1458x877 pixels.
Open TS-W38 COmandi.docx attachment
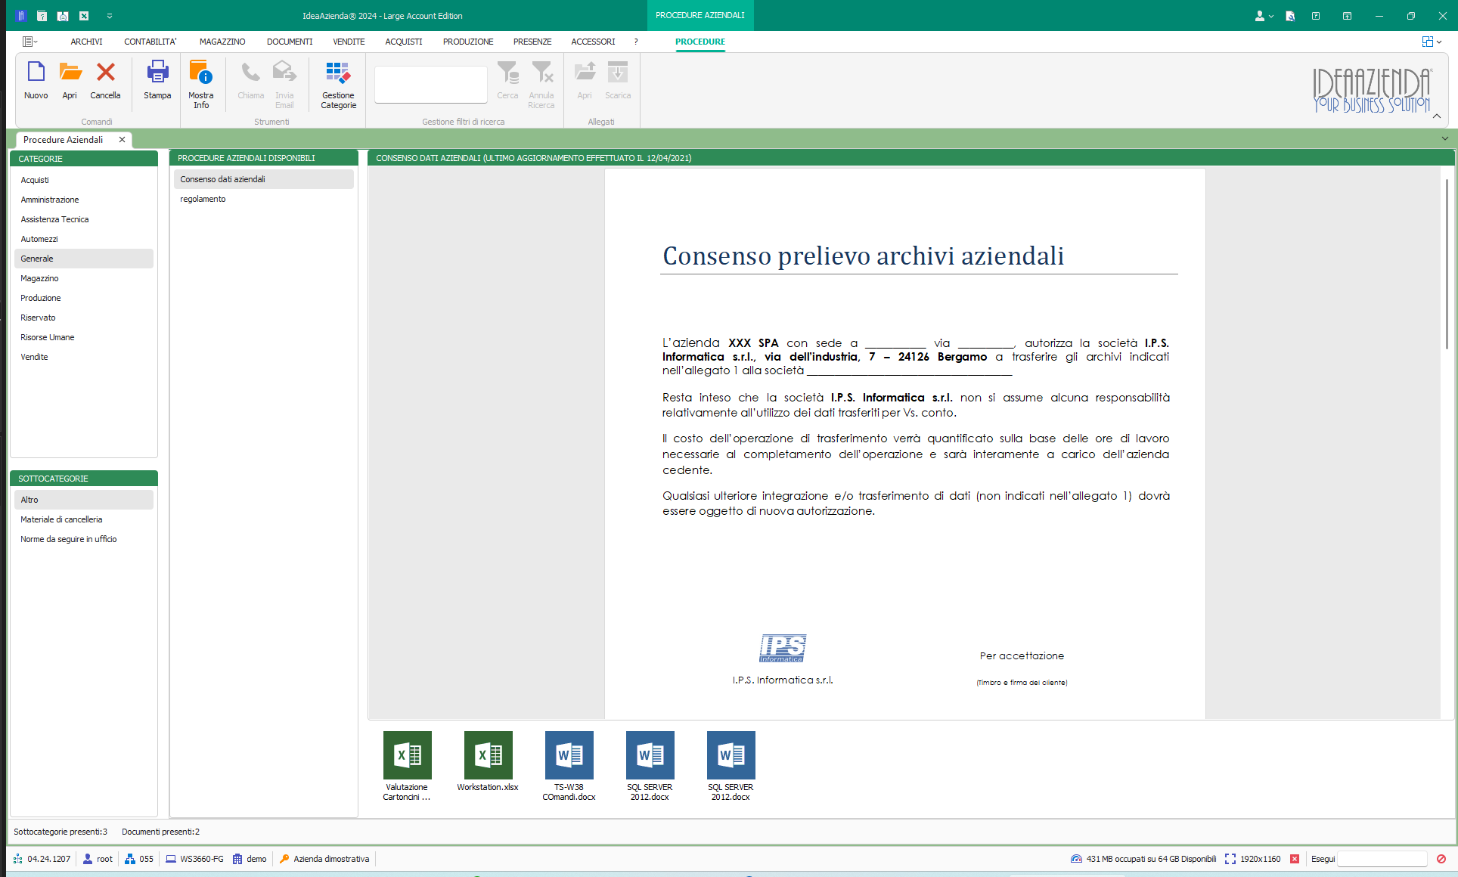(569, 766)
